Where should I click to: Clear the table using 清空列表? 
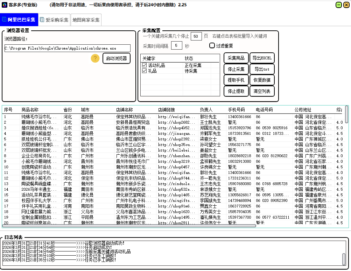262,91
